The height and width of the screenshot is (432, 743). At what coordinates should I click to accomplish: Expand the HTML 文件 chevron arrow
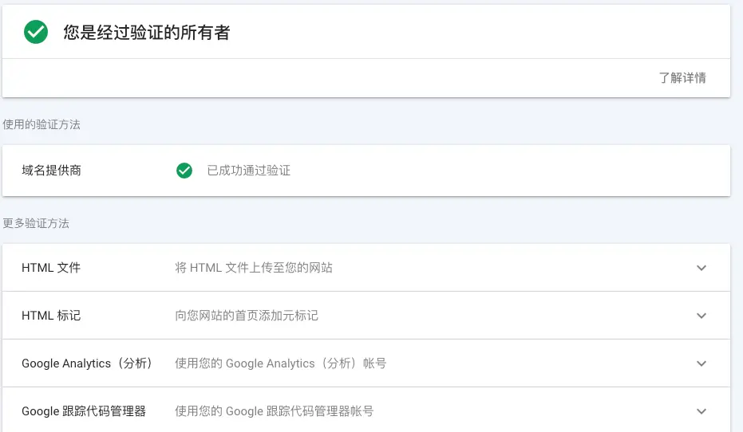point(702,268)
